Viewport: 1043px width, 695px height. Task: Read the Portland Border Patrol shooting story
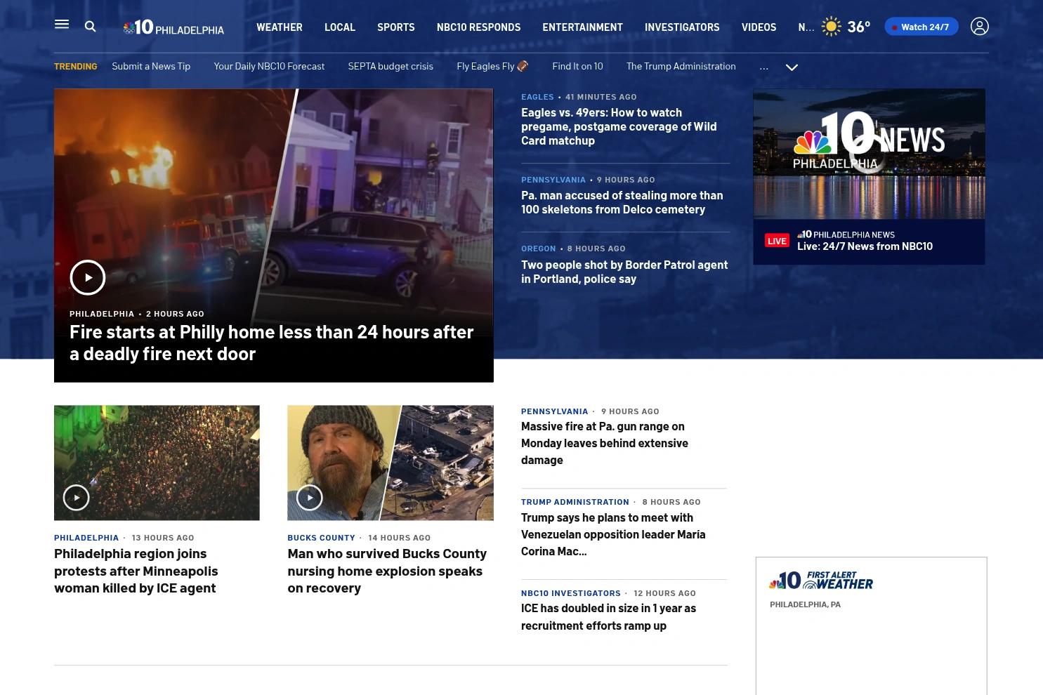click(x=624, y=272)
